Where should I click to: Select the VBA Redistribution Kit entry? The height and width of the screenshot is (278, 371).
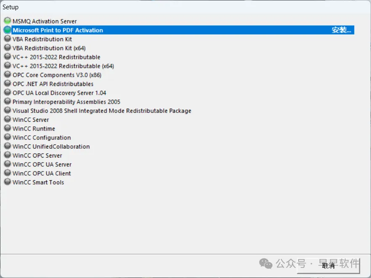[42, 39]
